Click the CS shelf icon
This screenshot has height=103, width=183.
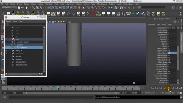[108, 14]
